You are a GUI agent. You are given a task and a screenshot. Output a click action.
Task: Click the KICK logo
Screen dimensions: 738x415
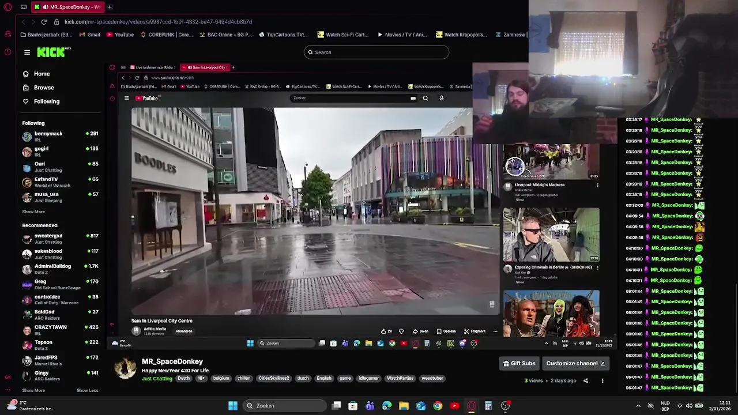pyautogui.click(x=54, y=52)
